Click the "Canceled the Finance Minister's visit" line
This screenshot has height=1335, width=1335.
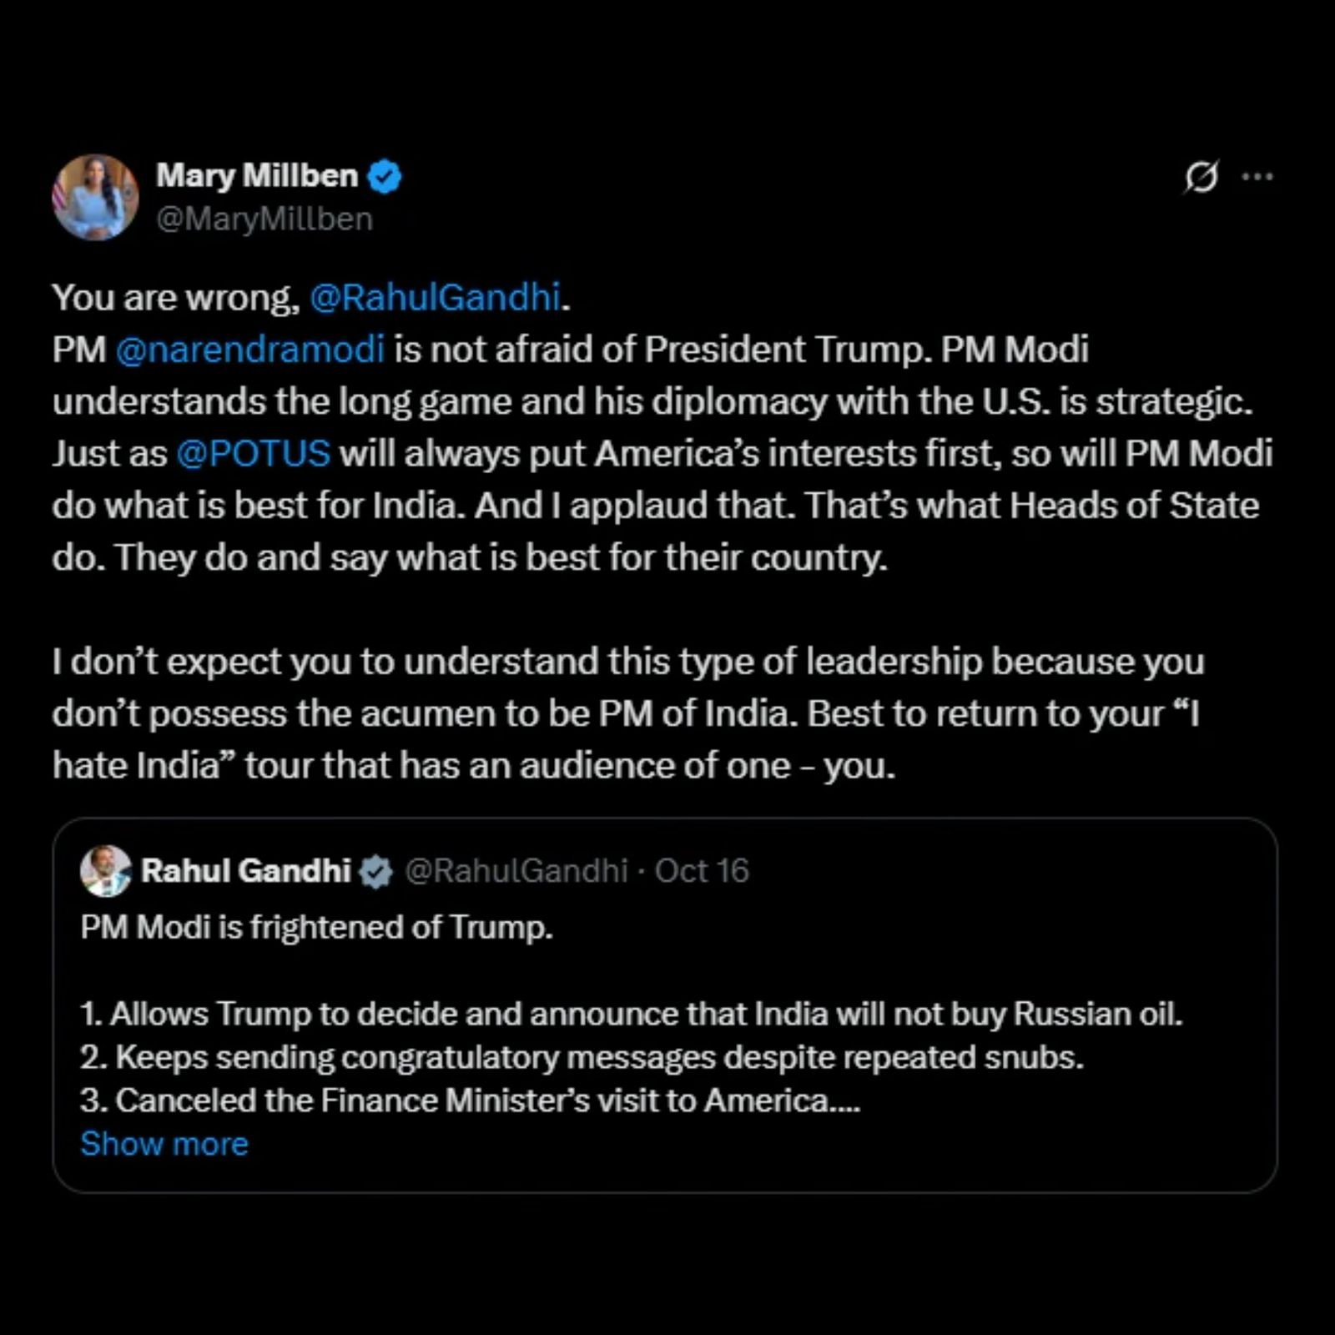[470, 1101]
